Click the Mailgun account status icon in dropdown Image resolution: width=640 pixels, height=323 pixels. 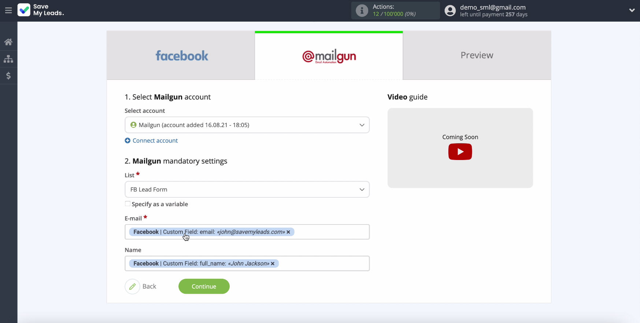tap(134, 125)
